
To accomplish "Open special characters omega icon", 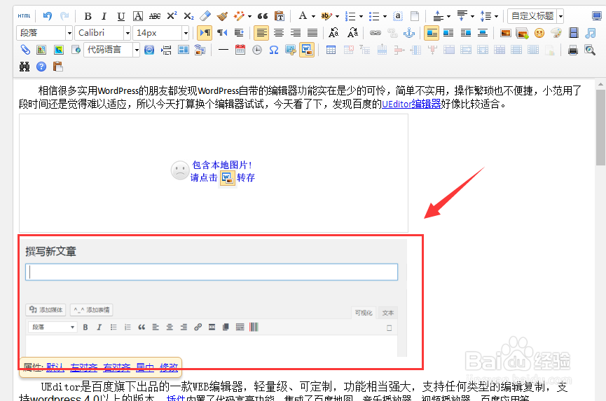I will pyautogui.click(x=274, y=50).
